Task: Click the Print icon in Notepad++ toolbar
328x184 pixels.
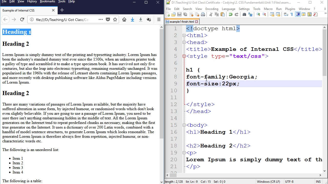Action: tap(203, 15)
